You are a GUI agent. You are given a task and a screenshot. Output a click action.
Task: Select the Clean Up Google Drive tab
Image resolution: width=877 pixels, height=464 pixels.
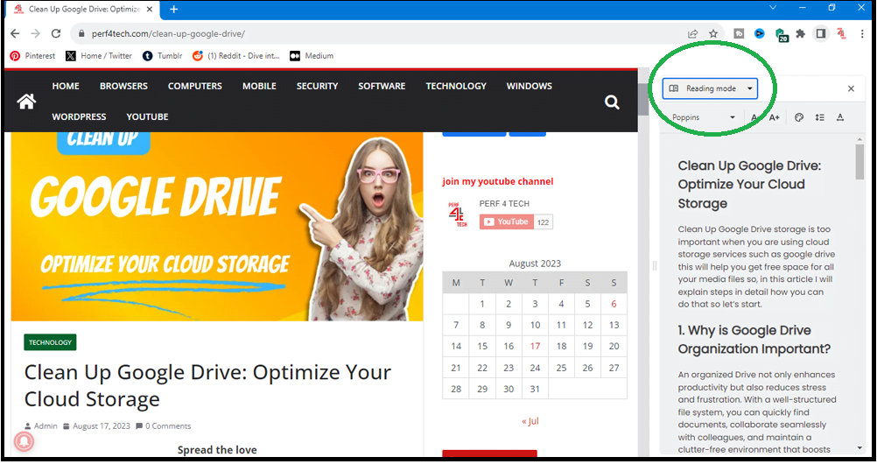84,9
